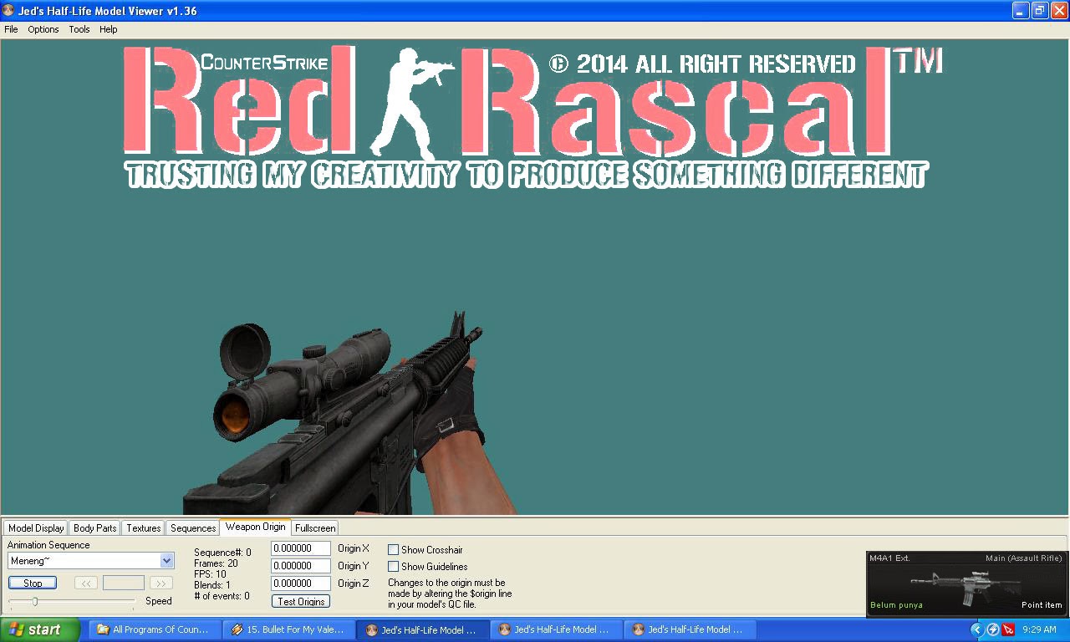Switch to the Fullscreen tab
This screenshot has height=642, width=1070.
coord(315,528)
